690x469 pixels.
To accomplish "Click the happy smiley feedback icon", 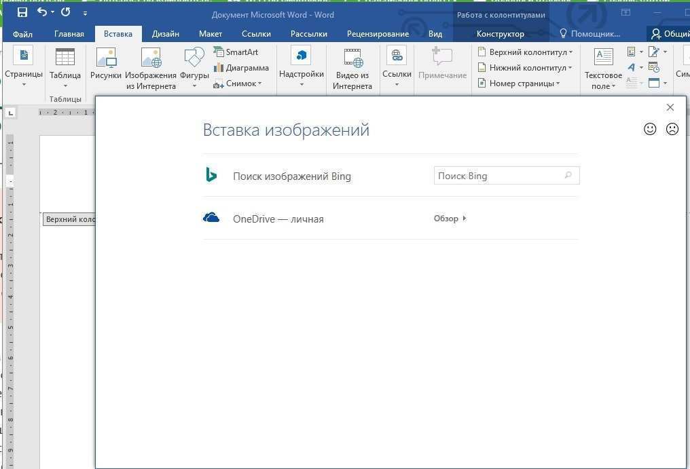I will [x=650, y=129].
